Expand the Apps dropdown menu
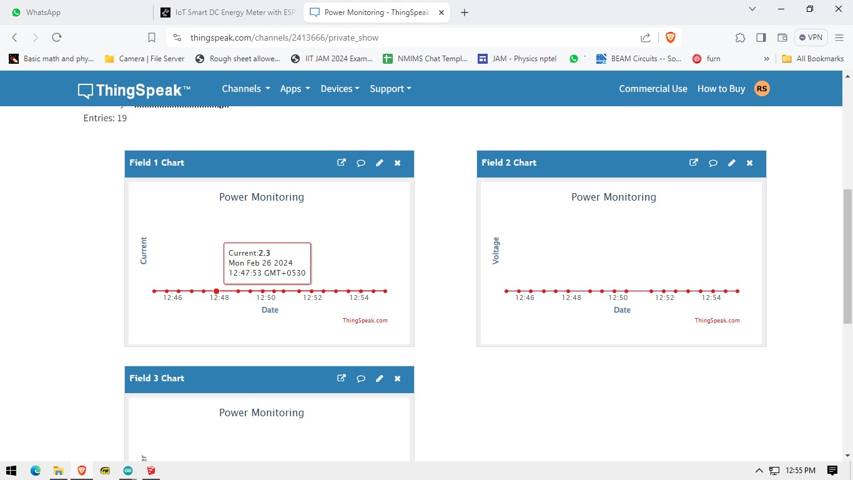Screen dimensions: 853x480 295,89
